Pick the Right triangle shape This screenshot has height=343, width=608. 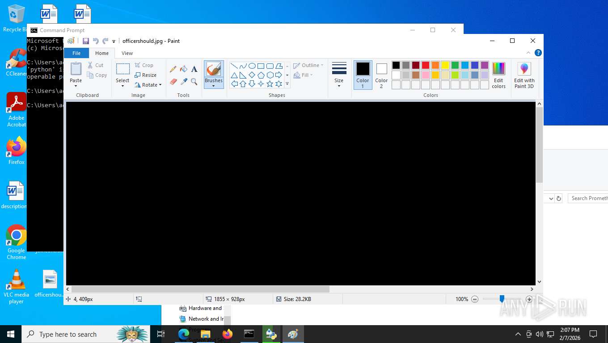pos(243,75)
